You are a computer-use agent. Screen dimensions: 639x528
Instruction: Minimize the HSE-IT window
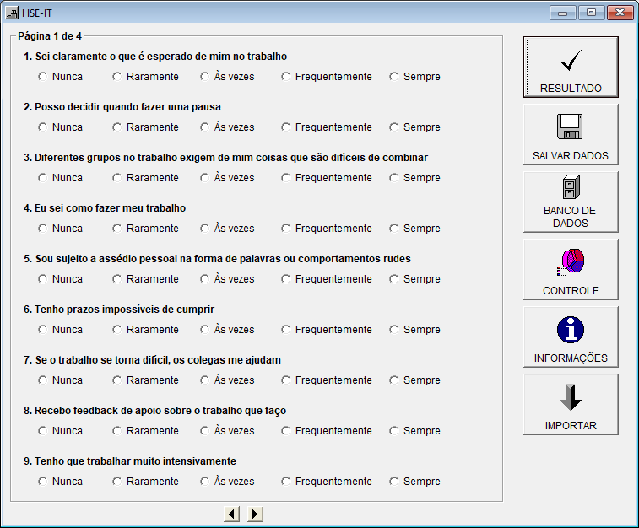click(562, 13)
